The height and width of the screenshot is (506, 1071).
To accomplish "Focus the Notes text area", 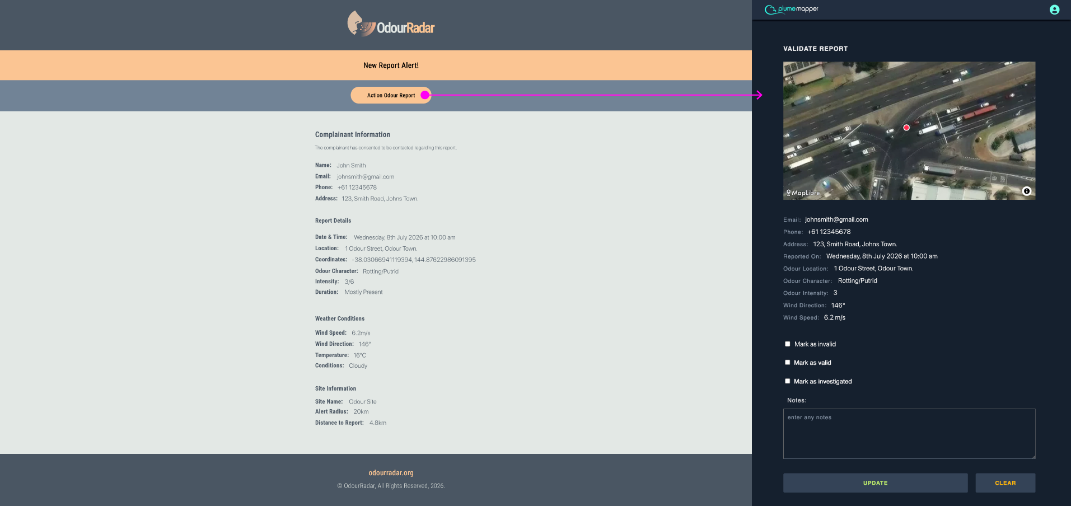I will click(909, 434).
